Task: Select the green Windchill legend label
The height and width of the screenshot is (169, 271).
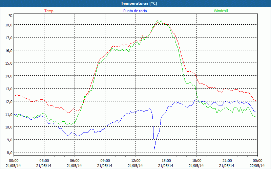Action: 221,11
